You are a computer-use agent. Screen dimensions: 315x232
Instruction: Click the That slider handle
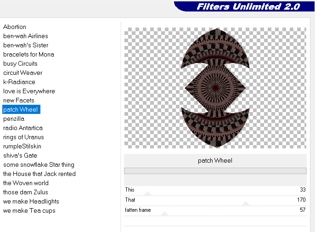[246, 204]
